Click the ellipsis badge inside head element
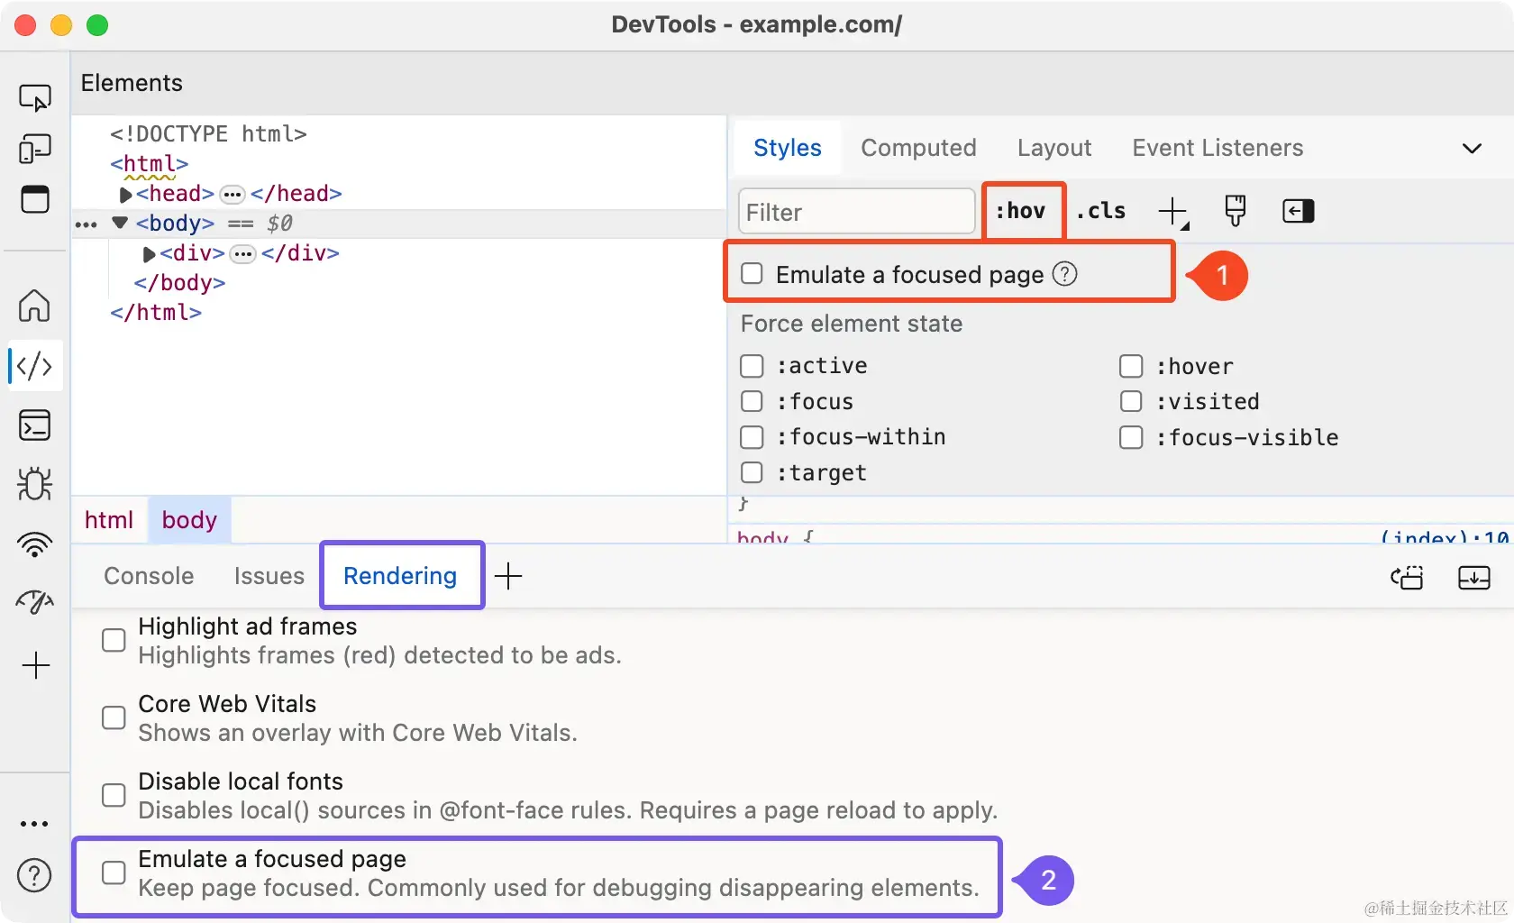1514x923 pixels. point(233,195)
